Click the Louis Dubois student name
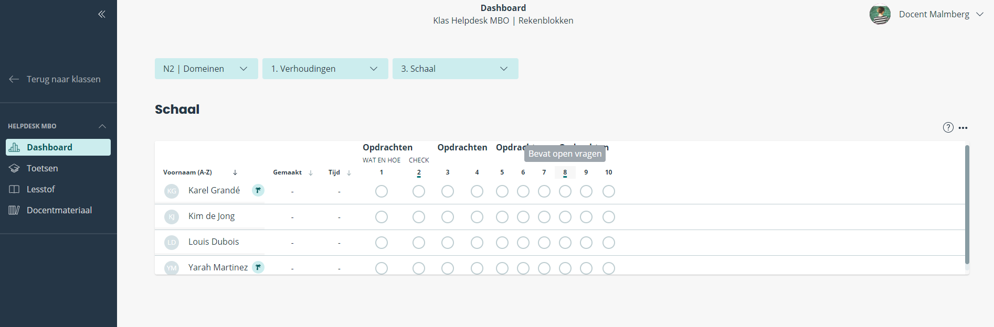The width and height of the screenshot is (994, 327). (x=214, y=242)
